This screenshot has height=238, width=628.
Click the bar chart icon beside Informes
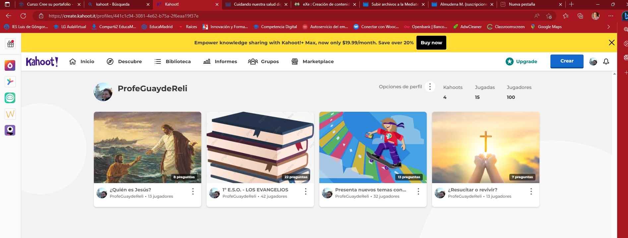(x=207, y=61)
